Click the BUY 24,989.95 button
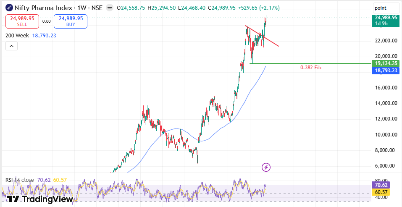Image resolution: width=402 pixels, height=207 pixels. point(71,21)
